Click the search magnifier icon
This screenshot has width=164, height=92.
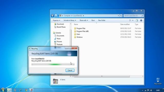142,16
